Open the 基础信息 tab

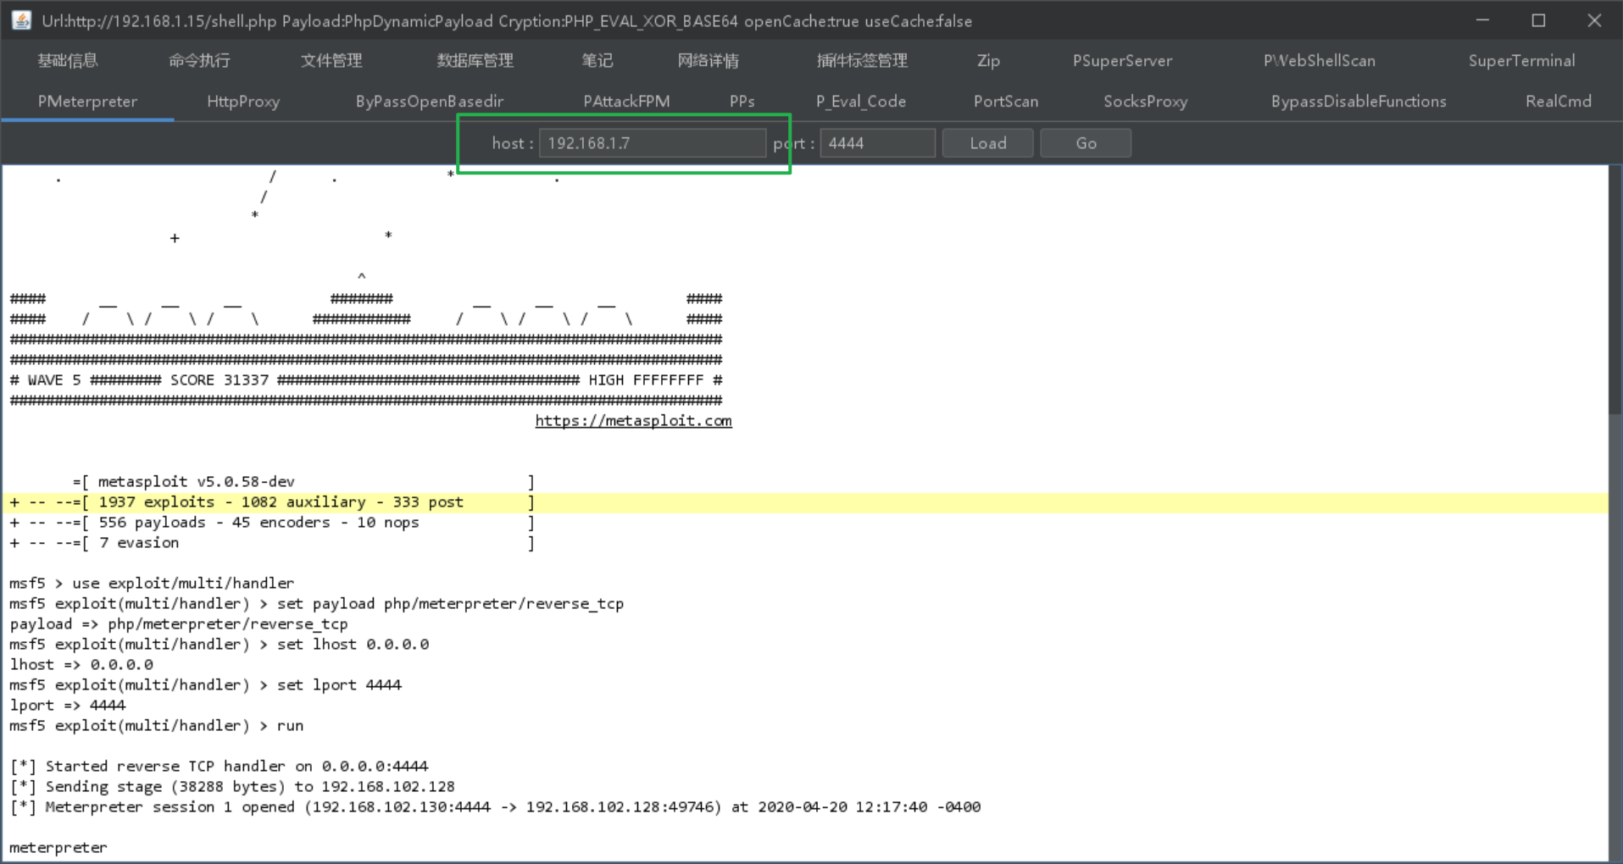68,60
